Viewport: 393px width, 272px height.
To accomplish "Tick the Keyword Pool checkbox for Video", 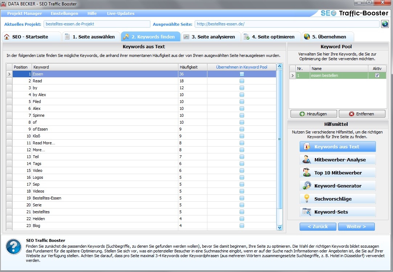I will point(242,170).
